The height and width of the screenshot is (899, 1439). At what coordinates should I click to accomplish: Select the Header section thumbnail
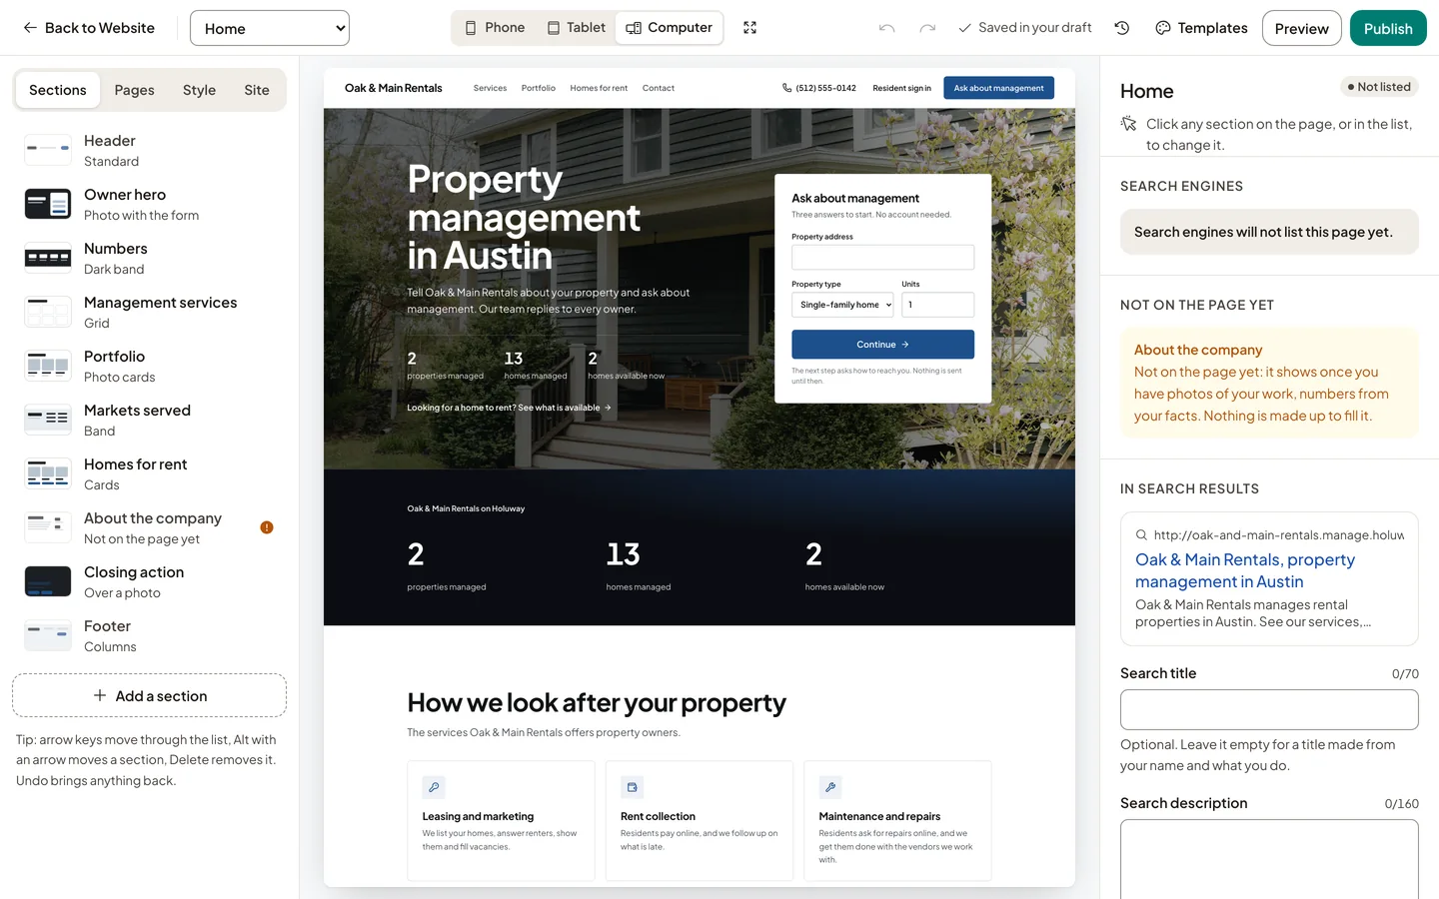[48, 151]
